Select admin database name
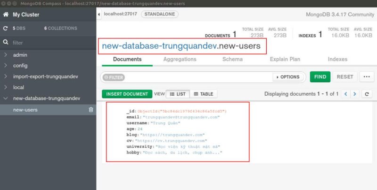This screenshot has width=377, height=190. [x=20, y=55]
